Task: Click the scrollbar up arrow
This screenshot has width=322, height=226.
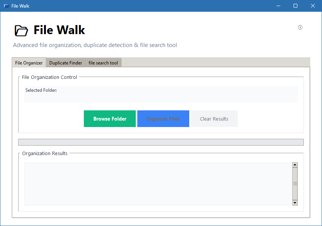Action: pyautogui.click(x=295, y=164)
